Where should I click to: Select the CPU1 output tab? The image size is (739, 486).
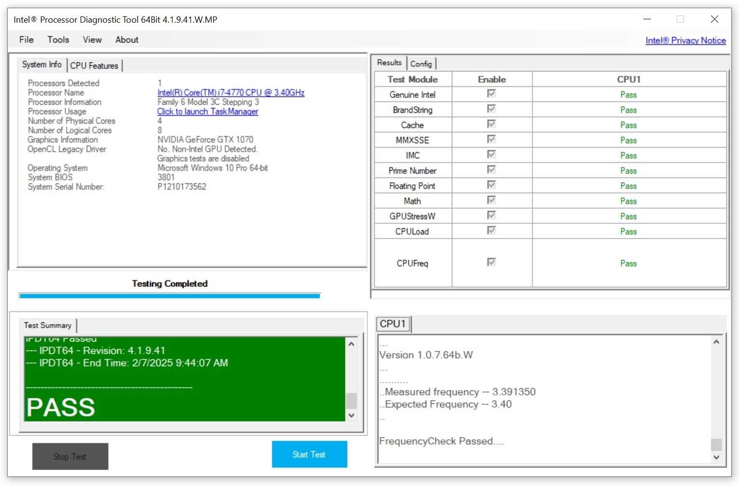pyautogui.click(x=393, y=324)
